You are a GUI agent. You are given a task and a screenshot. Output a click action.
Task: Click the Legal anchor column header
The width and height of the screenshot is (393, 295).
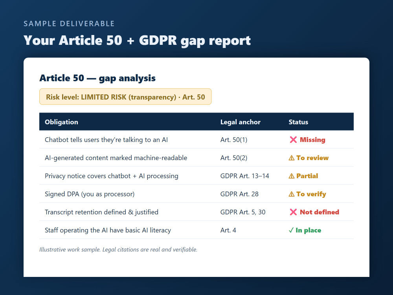[x=241, y=122]
